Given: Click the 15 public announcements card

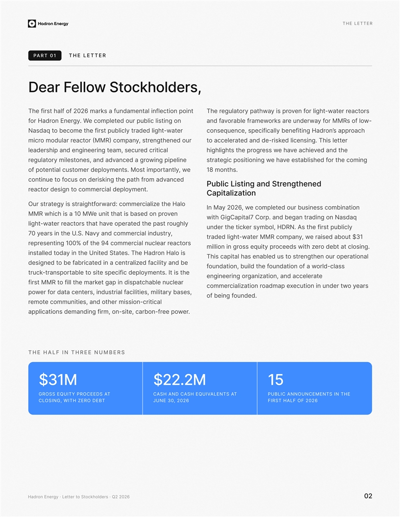Looking at the screenshot, I should (315, 388).
